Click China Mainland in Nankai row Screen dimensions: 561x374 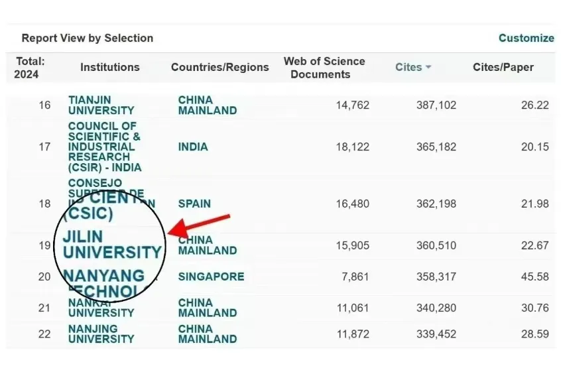(x=207, y=308)
